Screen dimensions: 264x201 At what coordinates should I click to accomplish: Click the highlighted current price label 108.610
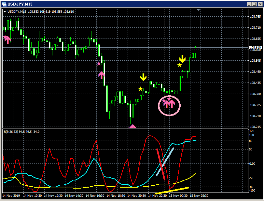click(x=255, y=48)
